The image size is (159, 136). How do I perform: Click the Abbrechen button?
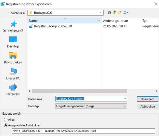(x=147, y=106)
